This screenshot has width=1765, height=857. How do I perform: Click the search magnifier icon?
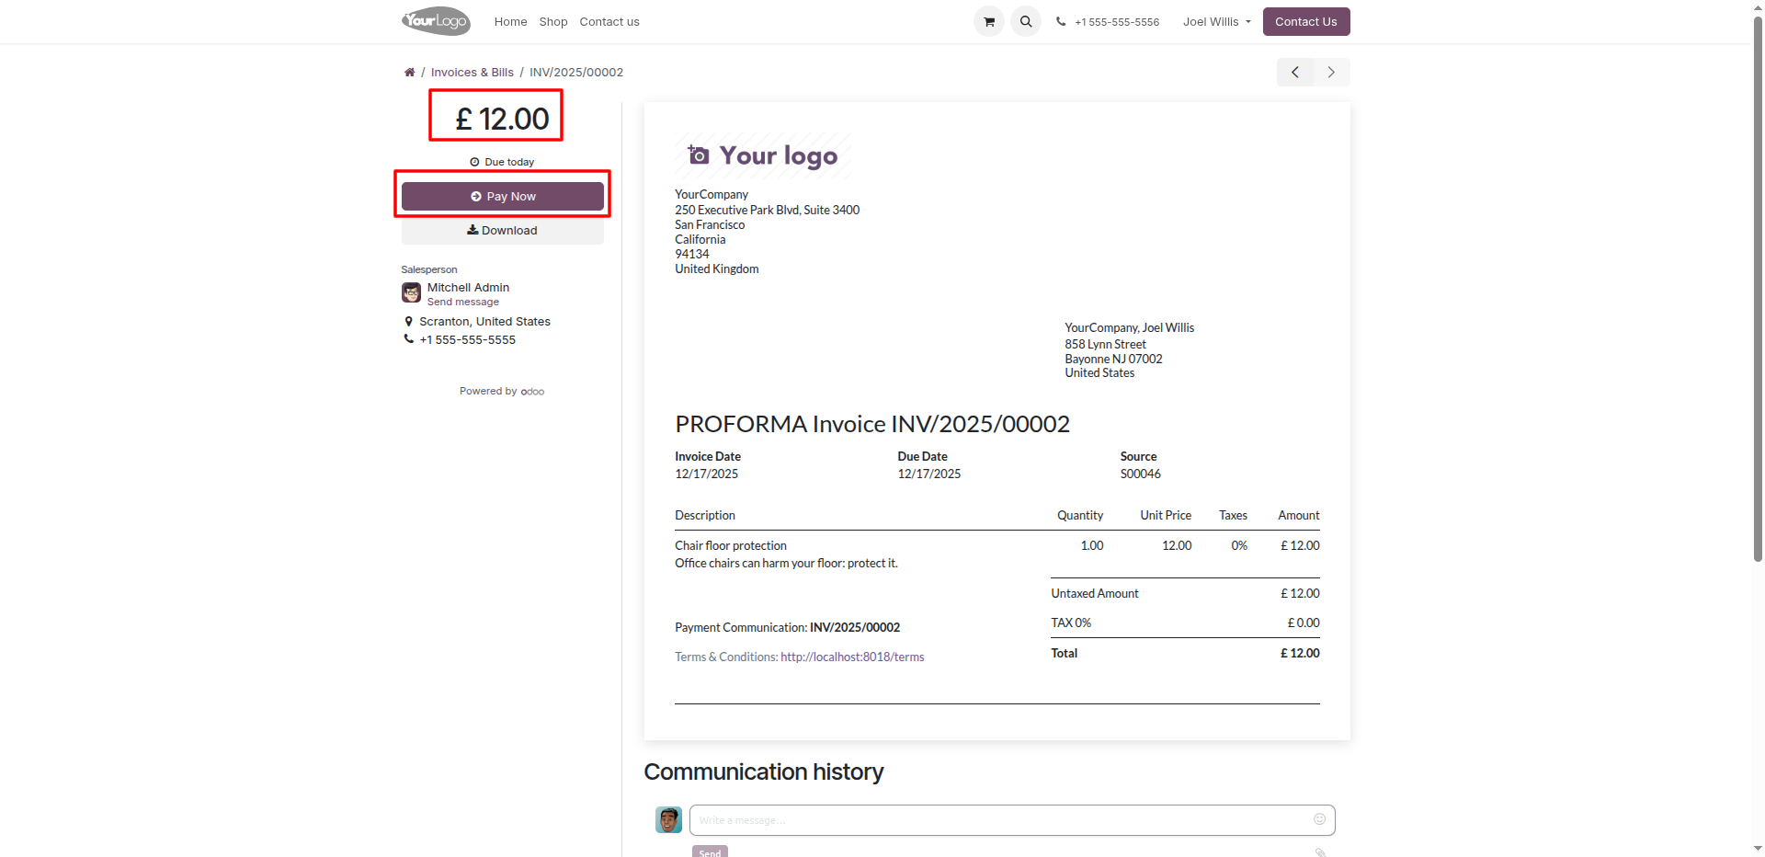tap(1025, 21)
